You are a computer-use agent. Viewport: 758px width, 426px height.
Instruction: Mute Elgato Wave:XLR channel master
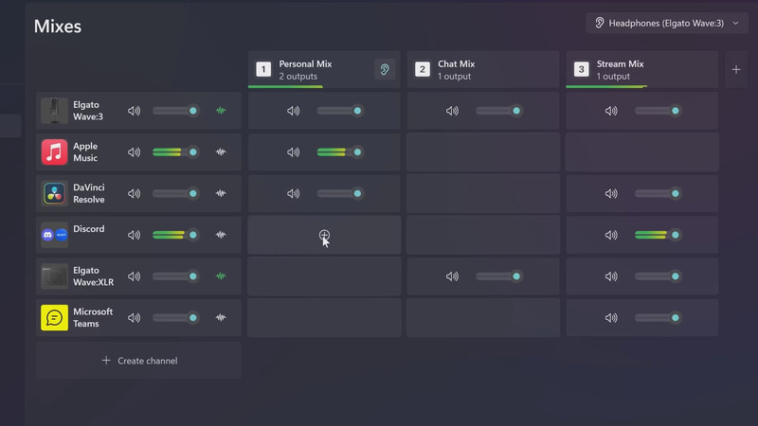click(x=134, y=276)
